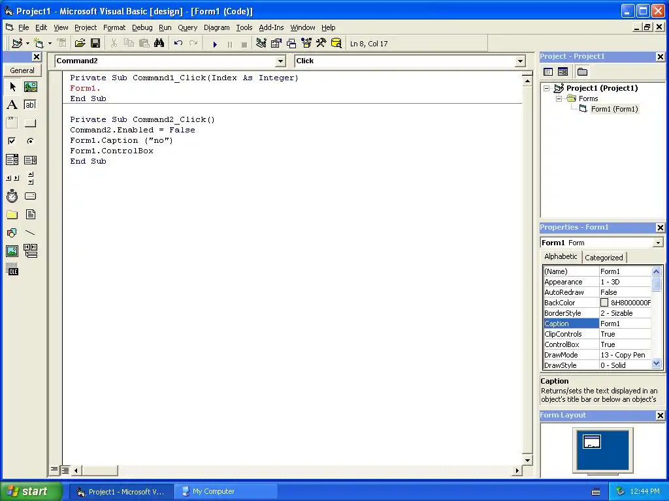Click the form thumbnail in Form Layout
This screenshot has width=669, height=501.
point(592,442)
